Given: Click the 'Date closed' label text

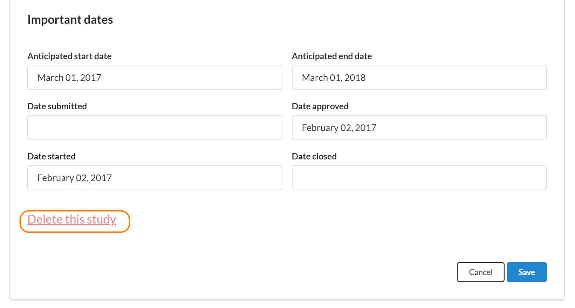Looking at the screenshot, I should coord(314,156).
